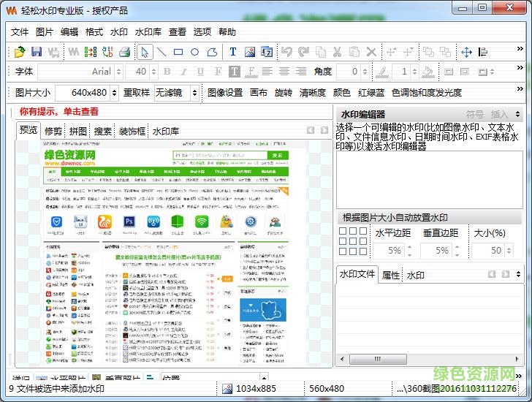532x402 pixels.
Task: Click the 颜色 color button
Action: (342, 93)
